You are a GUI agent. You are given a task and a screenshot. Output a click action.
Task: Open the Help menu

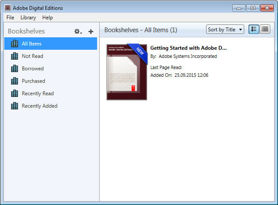click(47, 18)
